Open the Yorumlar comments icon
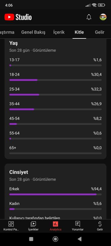This screenshot has width=111, height=246. point(78,224)
